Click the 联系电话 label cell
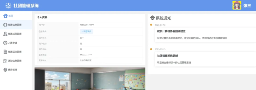Image resolution: width=256 pixels, height=90 pixels. 58,55
